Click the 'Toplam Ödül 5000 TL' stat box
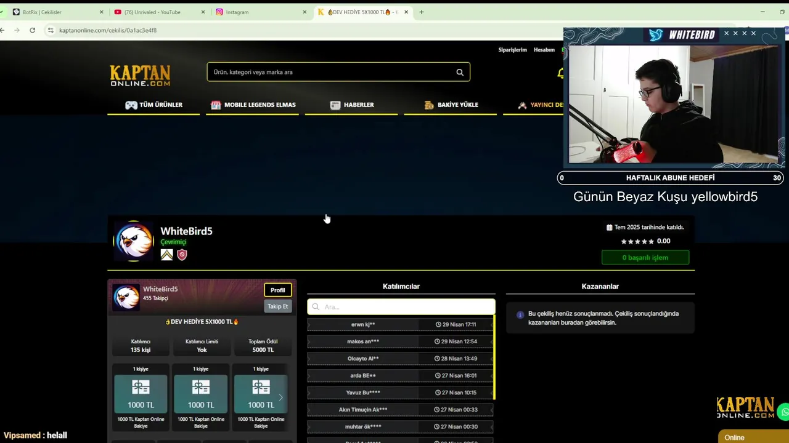789x443 pixels. [263, 346]
